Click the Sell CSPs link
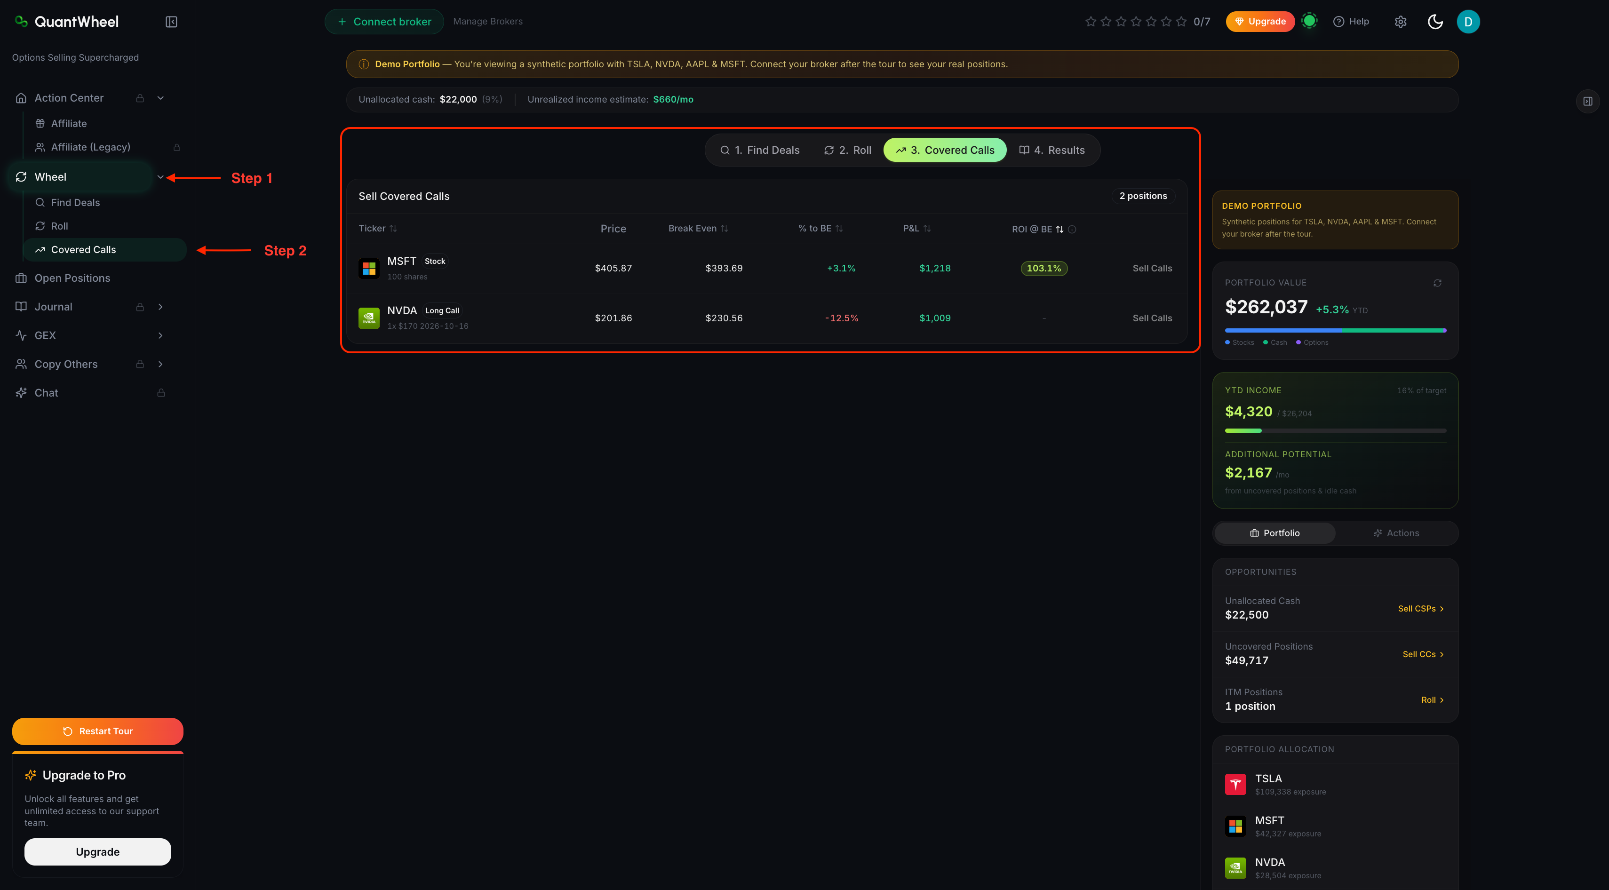Image resolution: width=1609 pixels, height=890 pixels. [1421, 608]
